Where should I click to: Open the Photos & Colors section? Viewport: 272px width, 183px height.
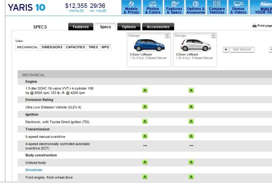click(153, 7)
